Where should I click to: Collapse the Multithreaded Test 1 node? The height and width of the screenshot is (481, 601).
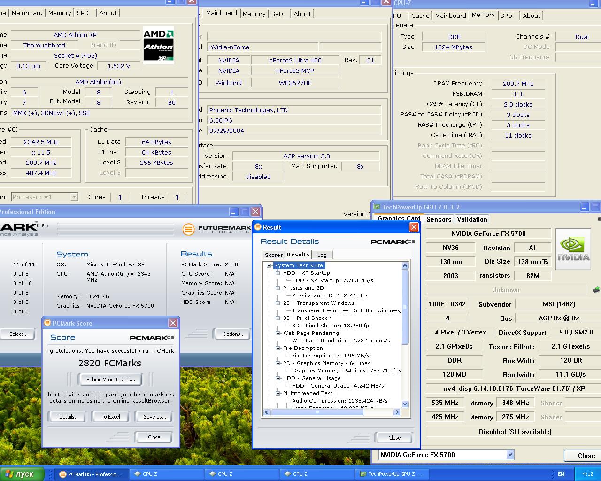pyautogui.click(x=278, y=393)
